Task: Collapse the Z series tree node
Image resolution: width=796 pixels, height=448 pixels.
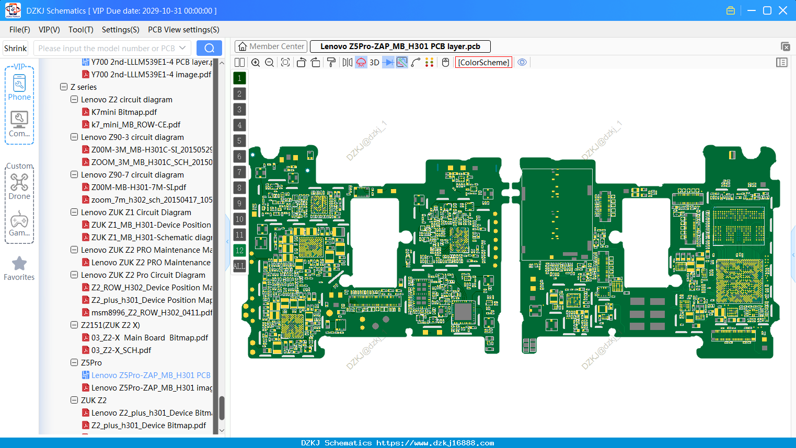Action: (x=64, y=87)
